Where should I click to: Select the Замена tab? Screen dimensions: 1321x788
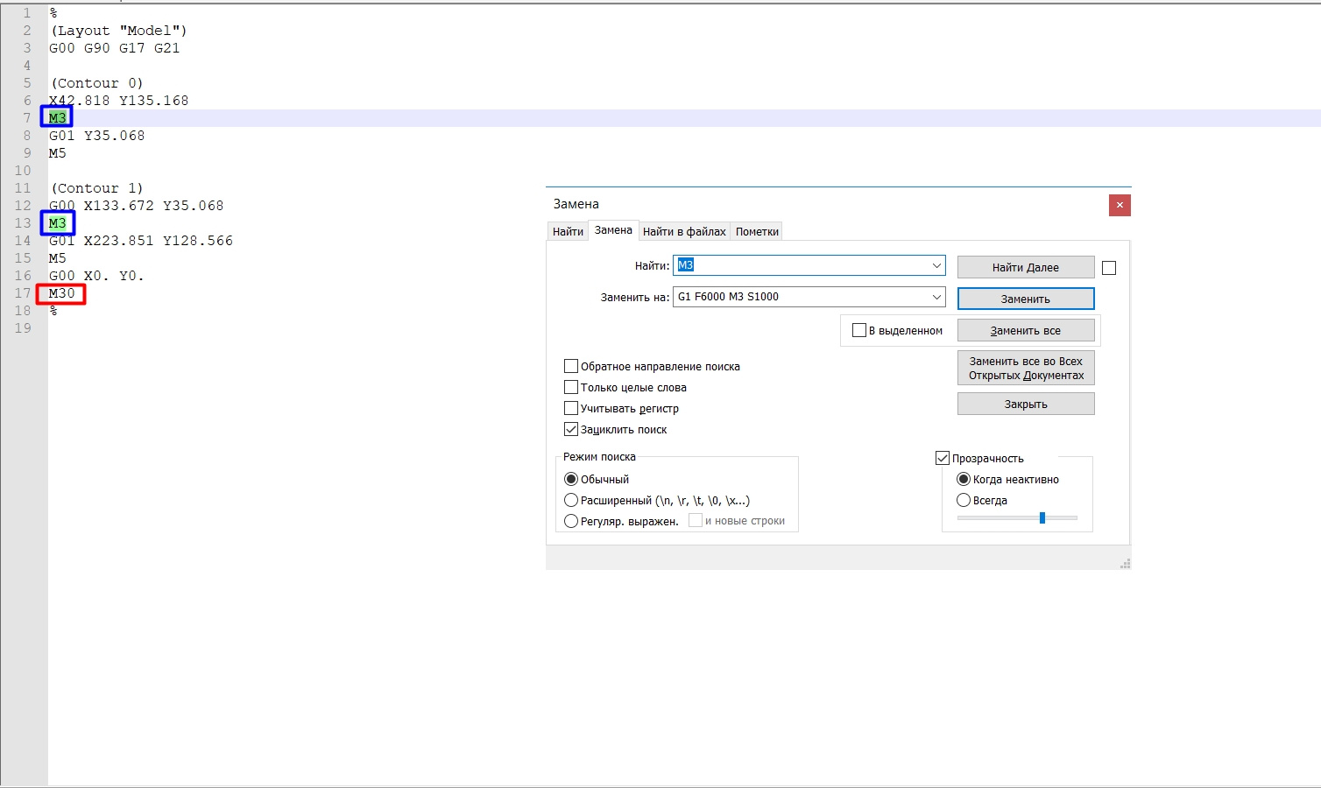(x=613, y=230)
